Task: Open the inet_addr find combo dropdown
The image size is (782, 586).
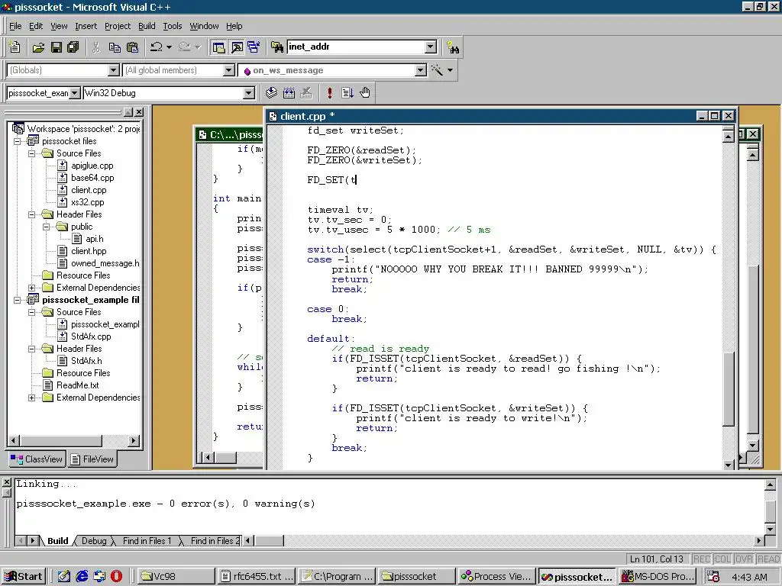Action: (431, 47)
